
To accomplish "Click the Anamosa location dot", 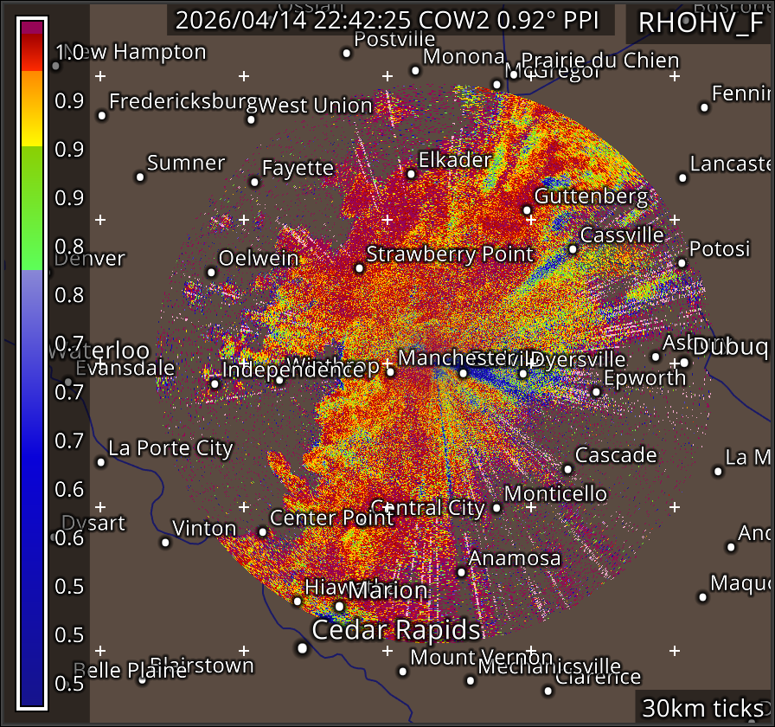I will coord(461,572).
